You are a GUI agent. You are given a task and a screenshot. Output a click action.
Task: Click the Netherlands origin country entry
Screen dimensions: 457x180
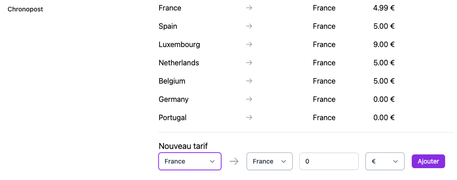[179, 63]
